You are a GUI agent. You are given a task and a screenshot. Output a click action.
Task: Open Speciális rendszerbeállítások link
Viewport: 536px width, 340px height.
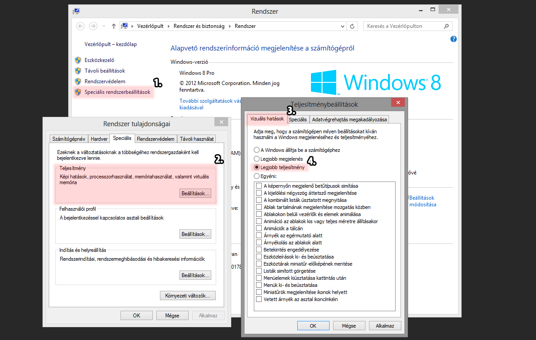117,92
